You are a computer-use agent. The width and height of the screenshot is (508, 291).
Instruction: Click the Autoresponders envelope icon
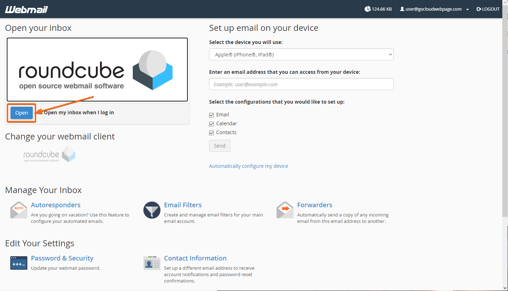19,210
